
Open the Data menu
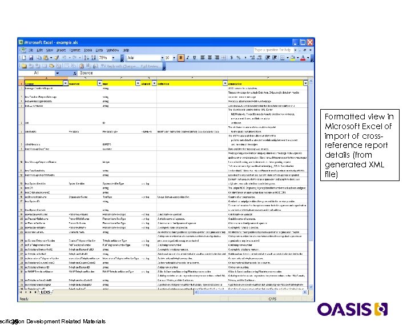tap(99, 50)
